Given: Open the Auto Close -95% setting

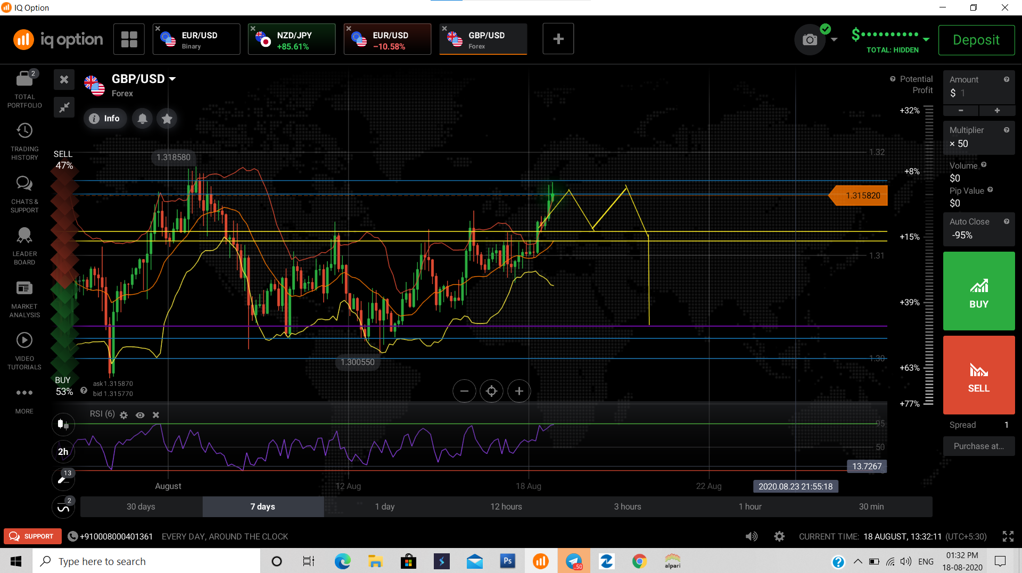Looking at the screenshot, I should pos(979,229).
